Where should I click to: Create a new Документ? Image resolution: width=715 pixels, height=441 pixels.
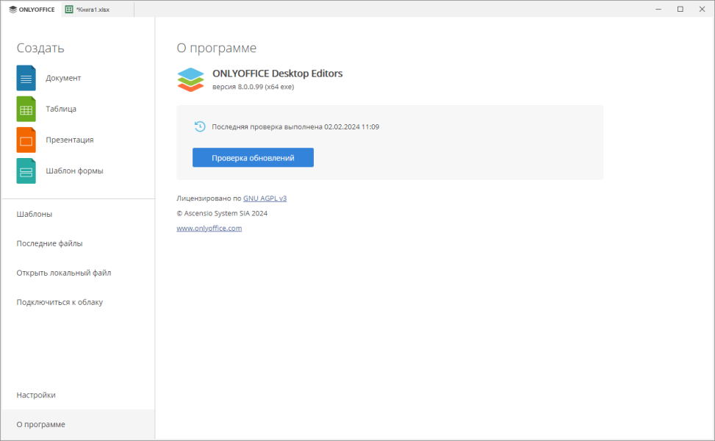[63, 78]
